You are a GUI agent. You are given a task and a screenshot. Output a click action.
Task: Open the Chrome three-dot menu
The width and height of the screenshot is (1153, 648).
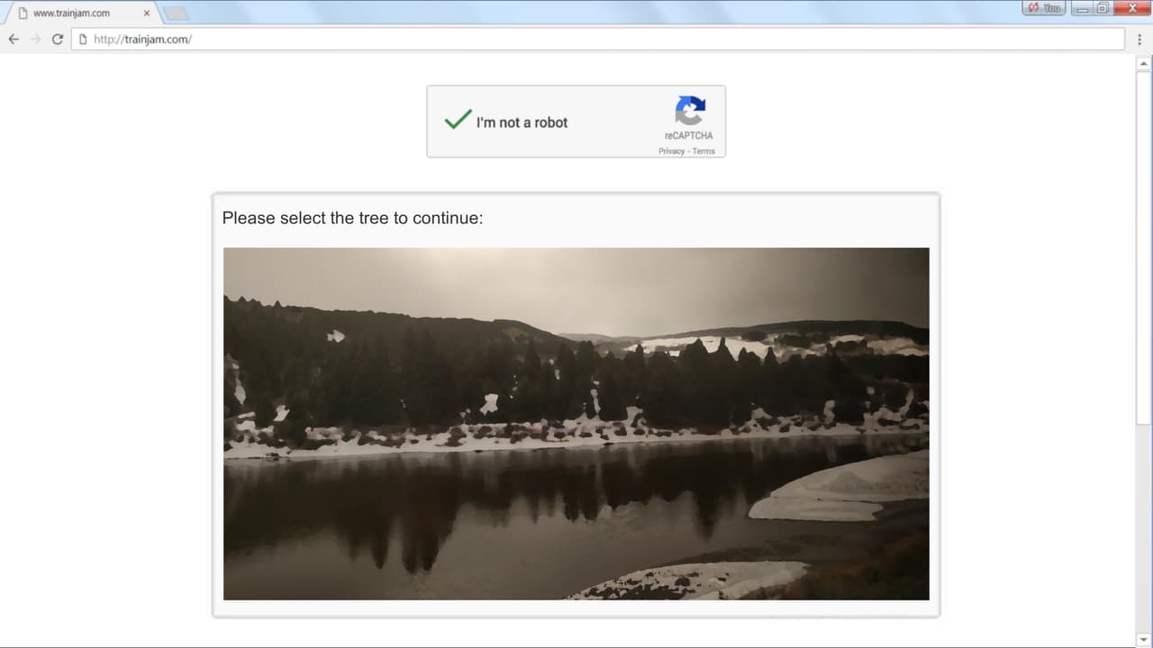click(1139, 39)
